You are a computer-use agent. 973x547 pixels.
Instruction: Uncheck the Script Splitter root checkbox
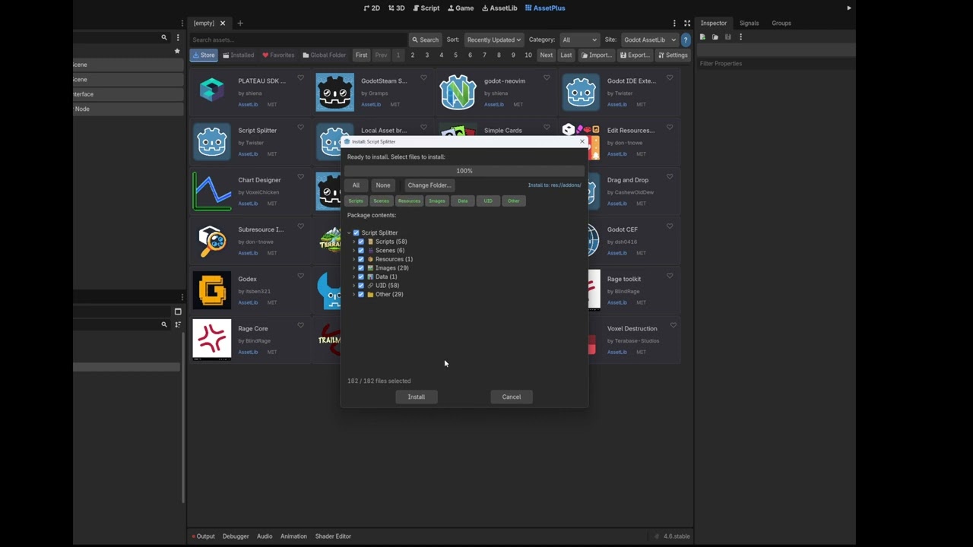coord(356,232)
